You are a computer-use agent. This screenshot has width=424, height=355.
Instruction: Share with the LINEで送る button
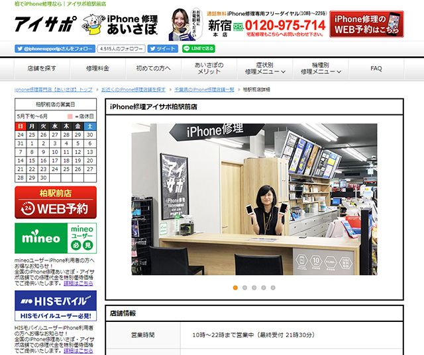coord(199,48)
